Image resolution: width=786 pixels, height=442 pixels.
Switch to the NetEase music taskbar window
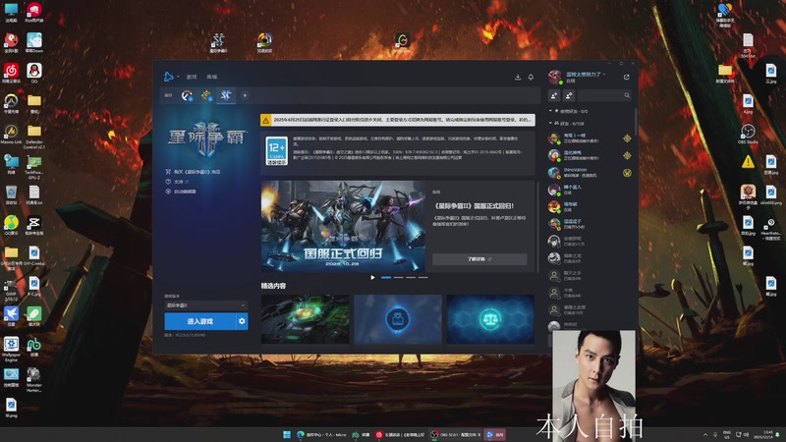[x=401, y=434]
